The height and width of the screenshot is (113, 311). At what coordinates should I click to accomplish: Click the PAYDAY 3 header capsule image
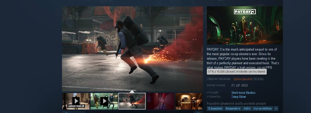click(245, 26)
